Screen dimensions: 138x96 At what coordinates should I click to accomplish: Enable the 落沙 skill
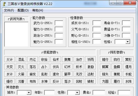click(x=67, y=81)
